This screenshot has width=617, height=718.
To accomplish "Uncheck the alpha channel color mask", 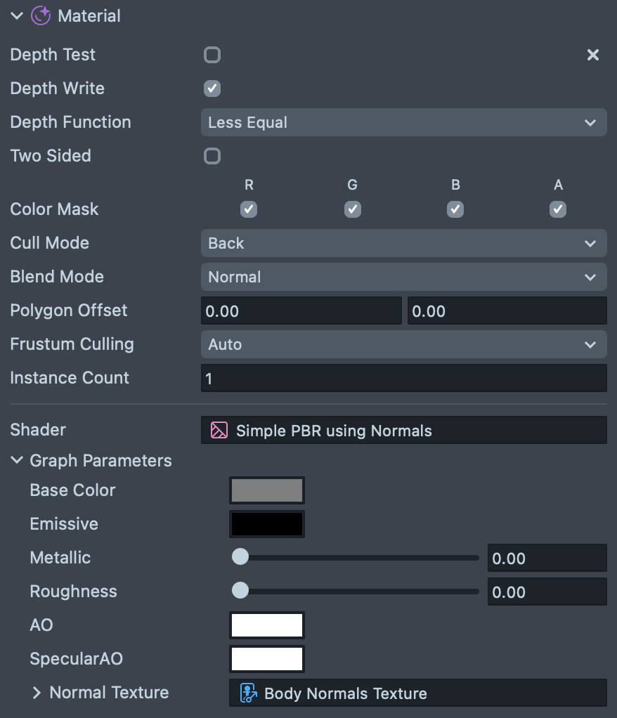I will tap(558, 209).
